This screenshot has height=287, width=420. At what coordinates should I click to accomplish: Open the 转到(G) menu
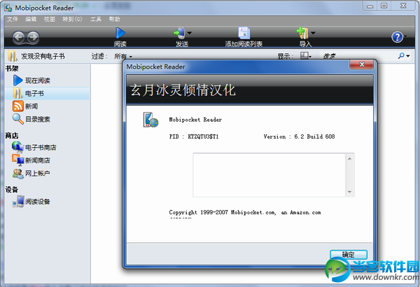tap(72, 19)
